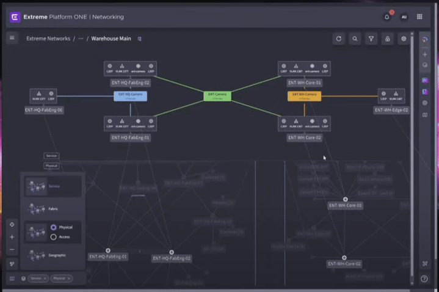Remove the Service layer chip
This screenshot has height=292, width=439.
[45, 279]
